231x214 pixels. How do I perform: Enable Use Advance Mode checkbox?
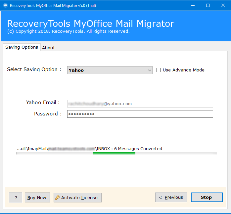pos(159,70)
